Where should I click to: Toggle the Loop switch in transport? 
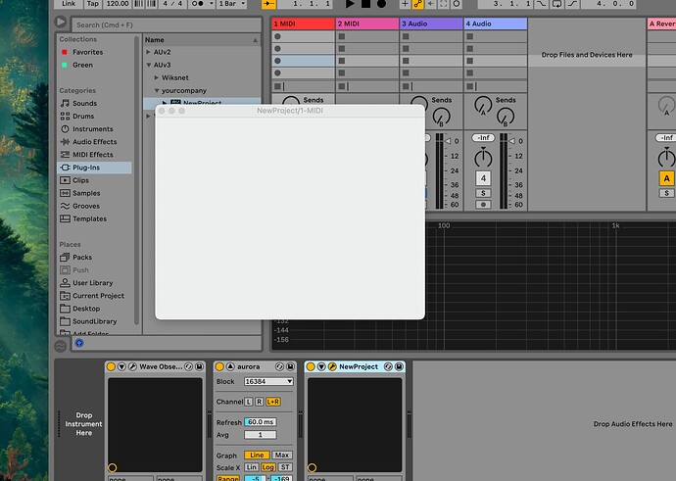coord(557,4)
